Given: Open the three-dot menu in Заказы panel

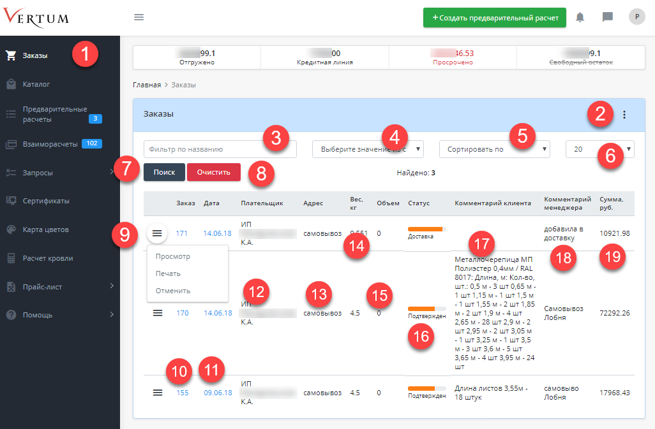Looking at the screenshot, I should point(624,115).
